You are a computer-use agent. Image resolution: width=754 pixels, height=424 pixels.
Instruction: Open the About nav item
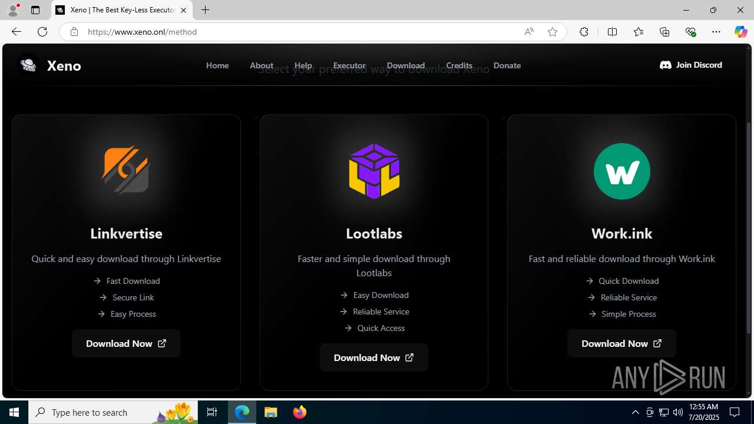[x=262, y=65]
